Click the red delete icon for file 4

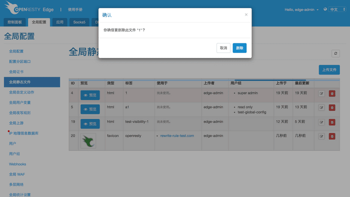(332, 93)
